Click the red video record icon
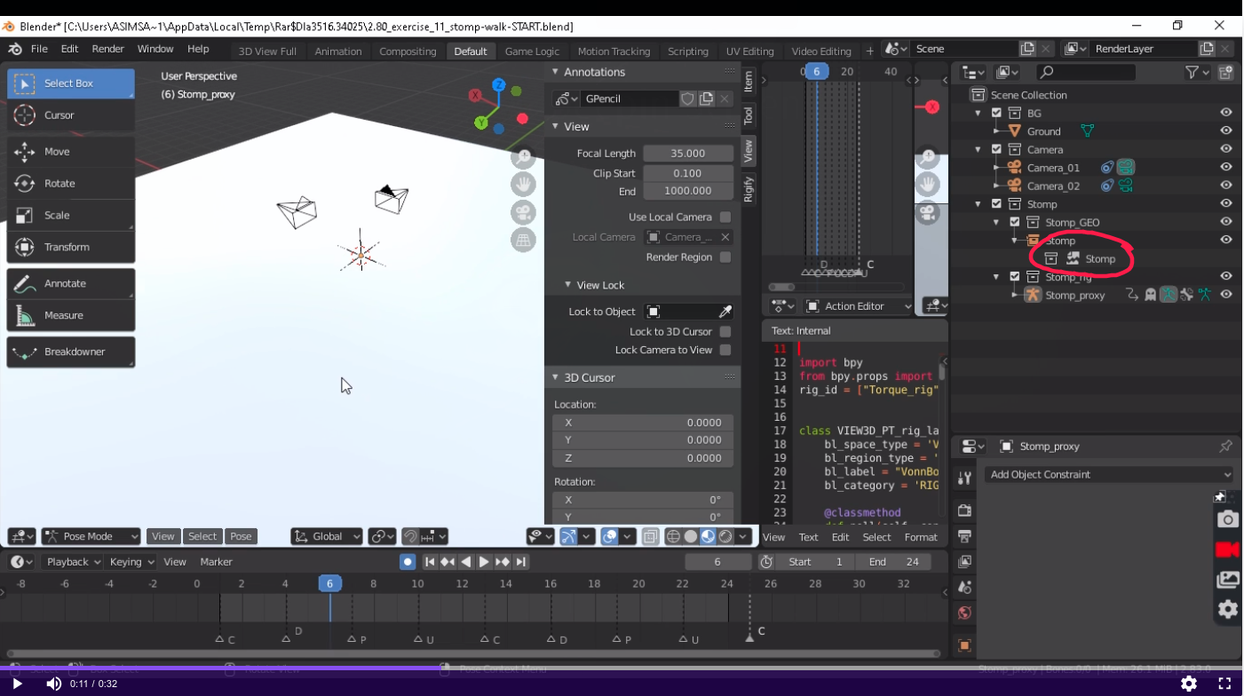This screenshot has height=696, width=1244. (1227, 550)
